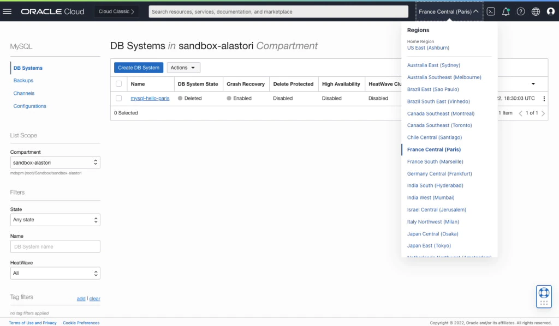This screenshot has height=326, width=559.
Task: Select home region US East (Ashburn)
Action: [x=428, y=47]
